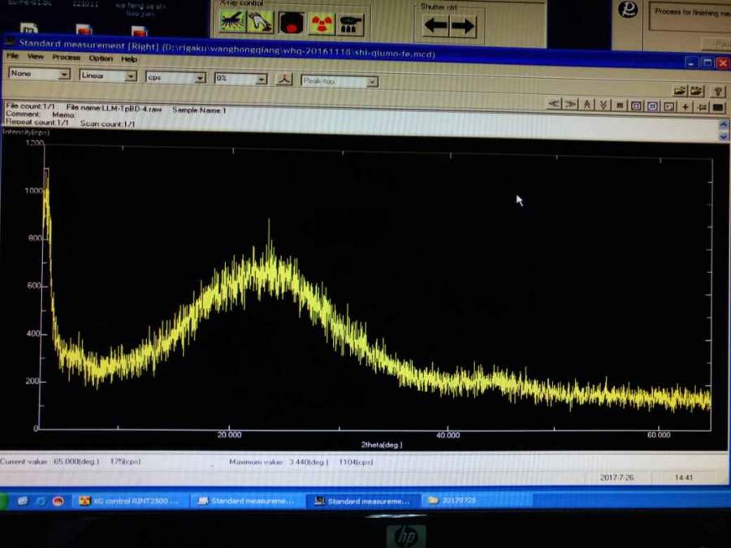Screen dimensions: 731x548
Task: Open the Process menu
Action: (66, 58)
